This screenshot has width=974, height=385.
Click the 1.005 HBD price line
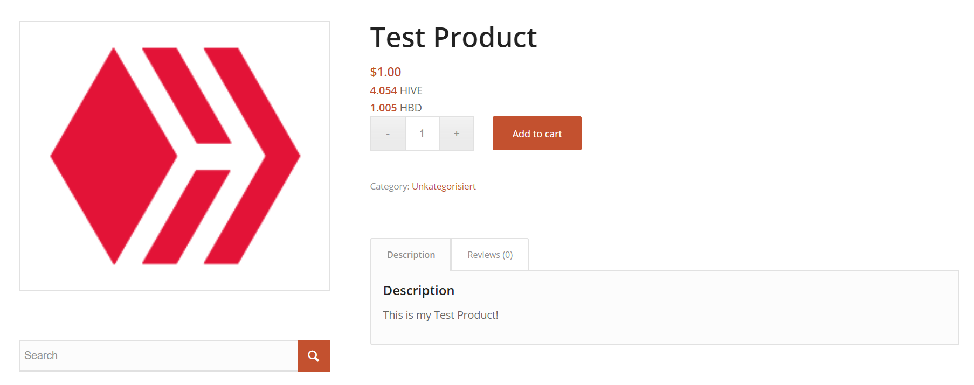[396, 108]
